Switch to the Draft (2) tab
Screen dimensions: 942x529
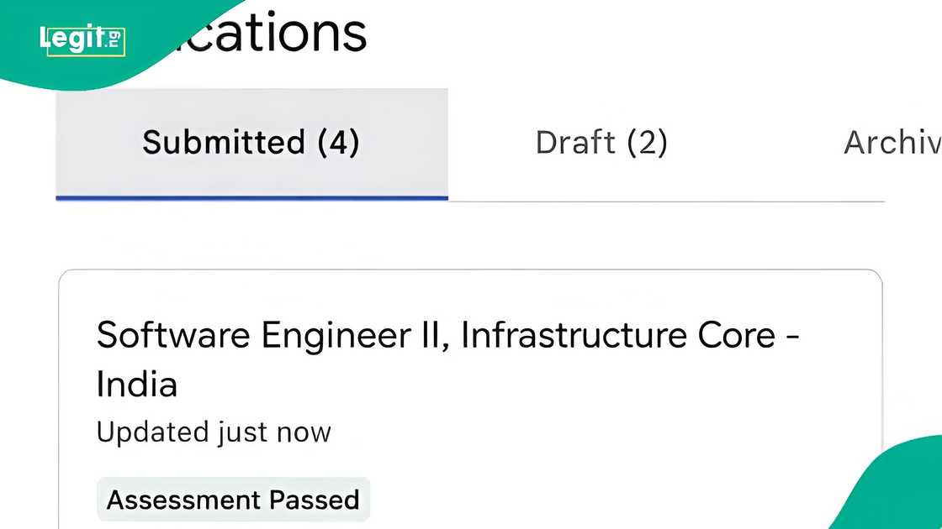point(601,143)
